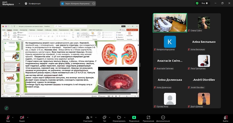Unmute the microphone (Звук)
This screenshot has width=233, height=123.
(x=8, y=118)
